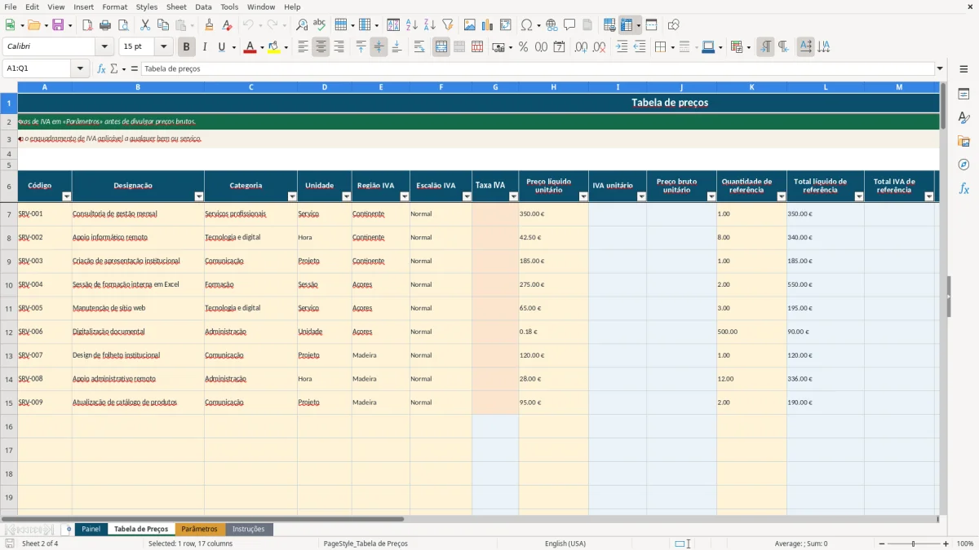The width and height of the screenshot is (979, 550).
Task: Increase the indent
Action: [x=622, y=47]
